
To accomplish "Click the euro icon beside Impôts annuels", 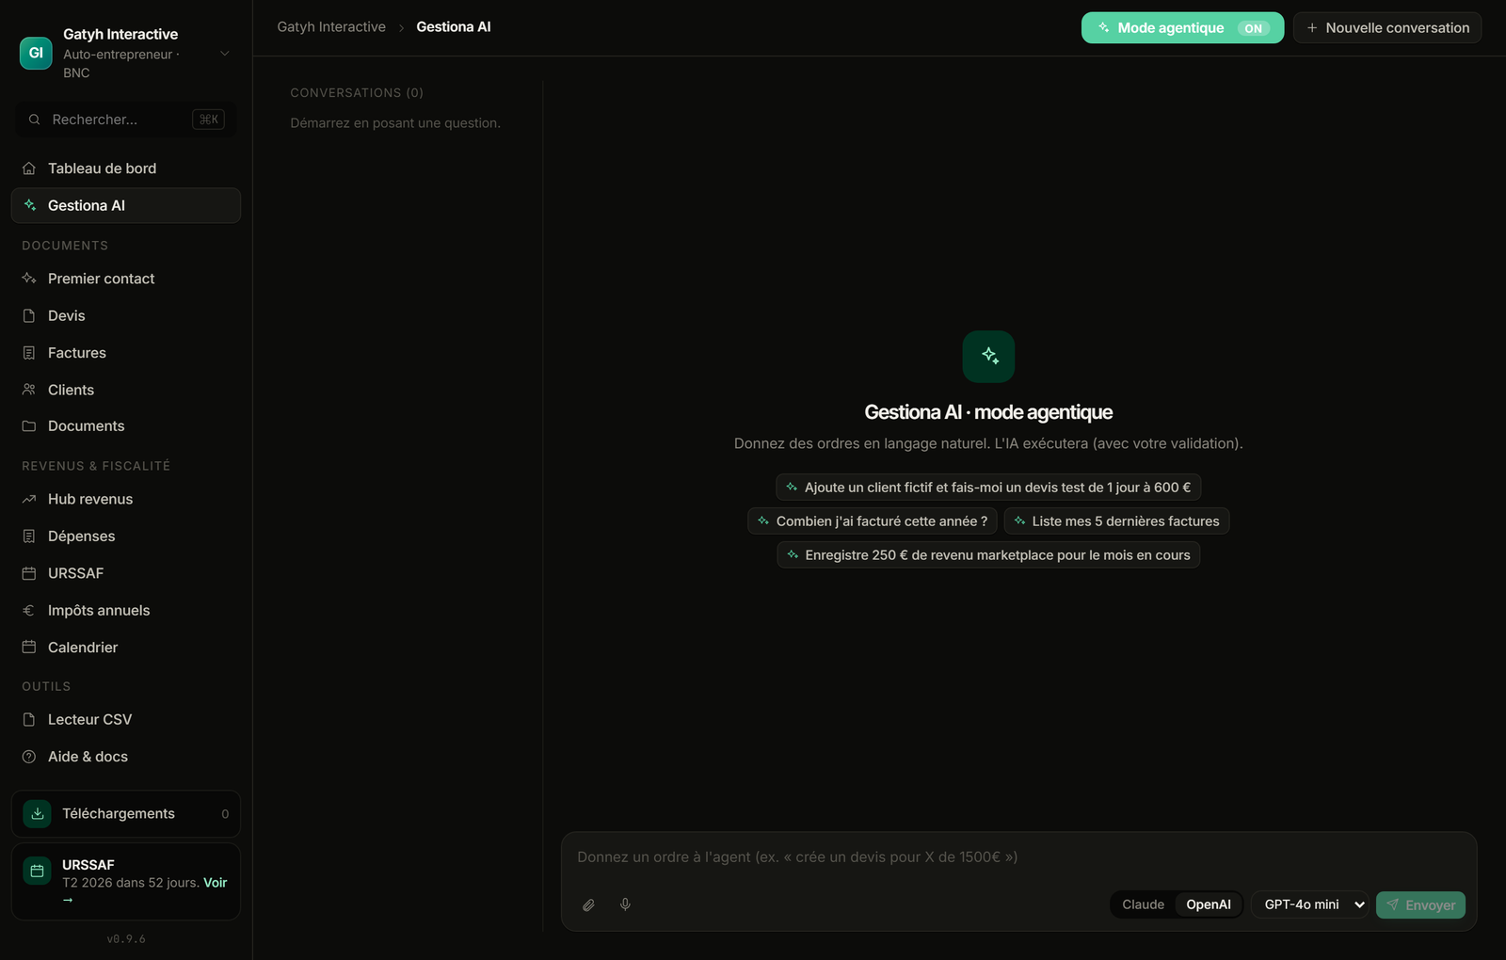I will coord(29,610).
